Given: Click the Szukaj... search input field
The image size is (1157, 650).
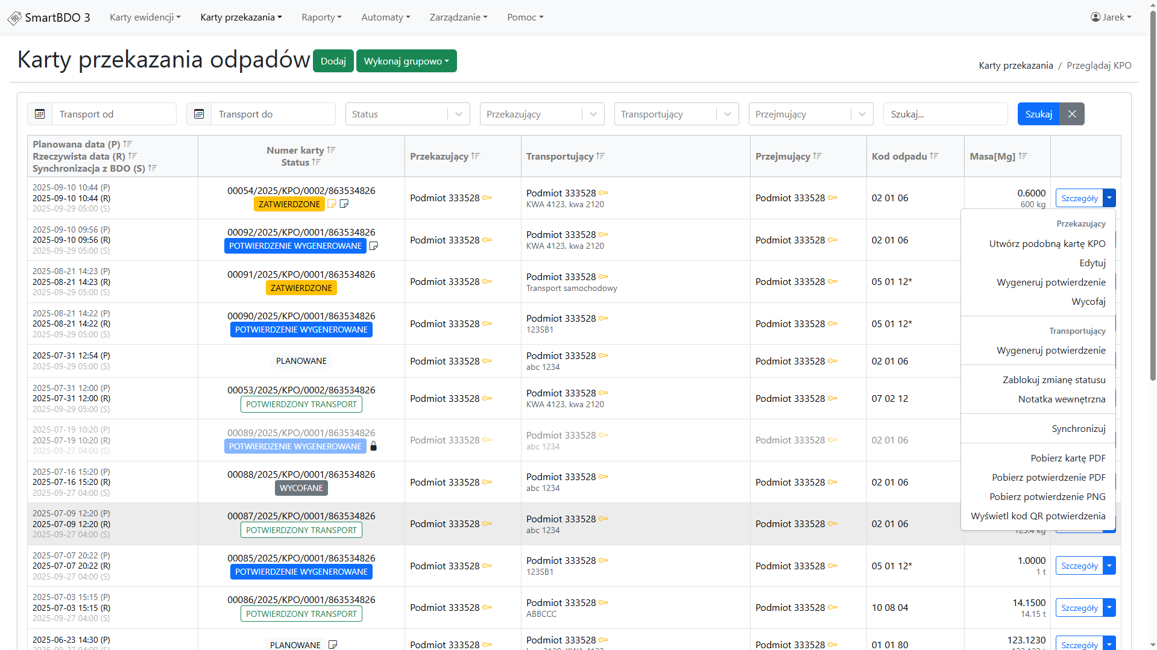Looking at the screenshot, I should [x=945, y=114].
